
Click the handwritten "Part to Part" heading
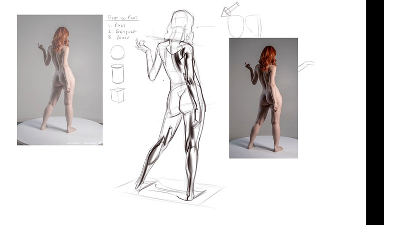122,18
